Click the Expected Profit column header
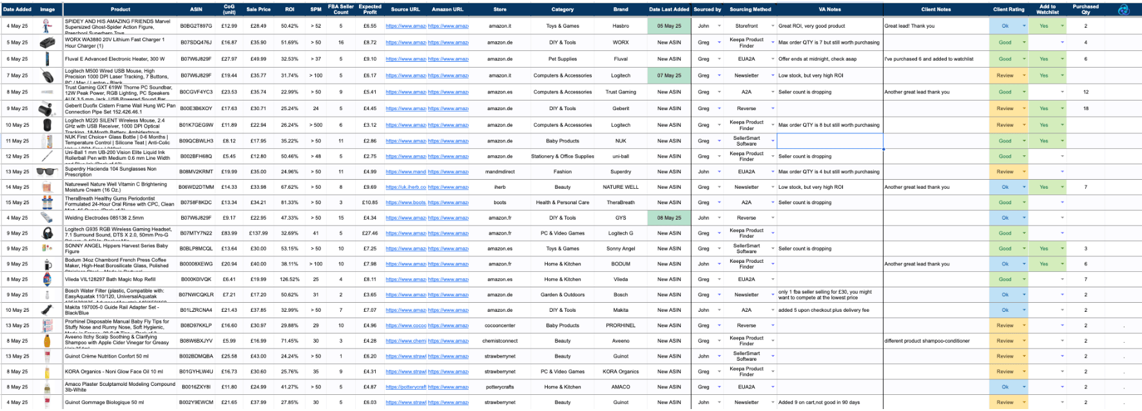1142x411 pixels. (370, 10)
